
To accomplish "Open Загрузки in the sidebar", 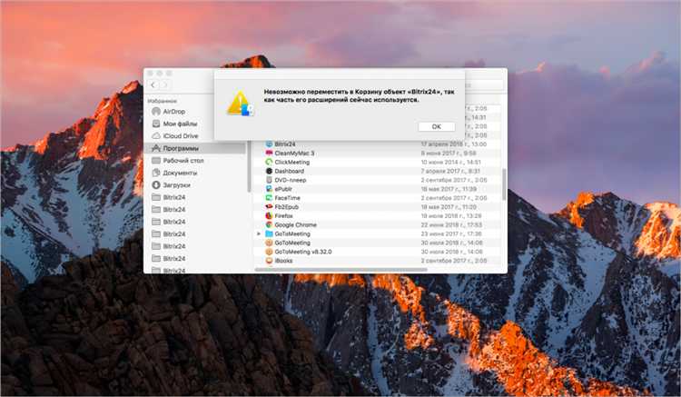I will pyautogui.click(x=176, y=184).
